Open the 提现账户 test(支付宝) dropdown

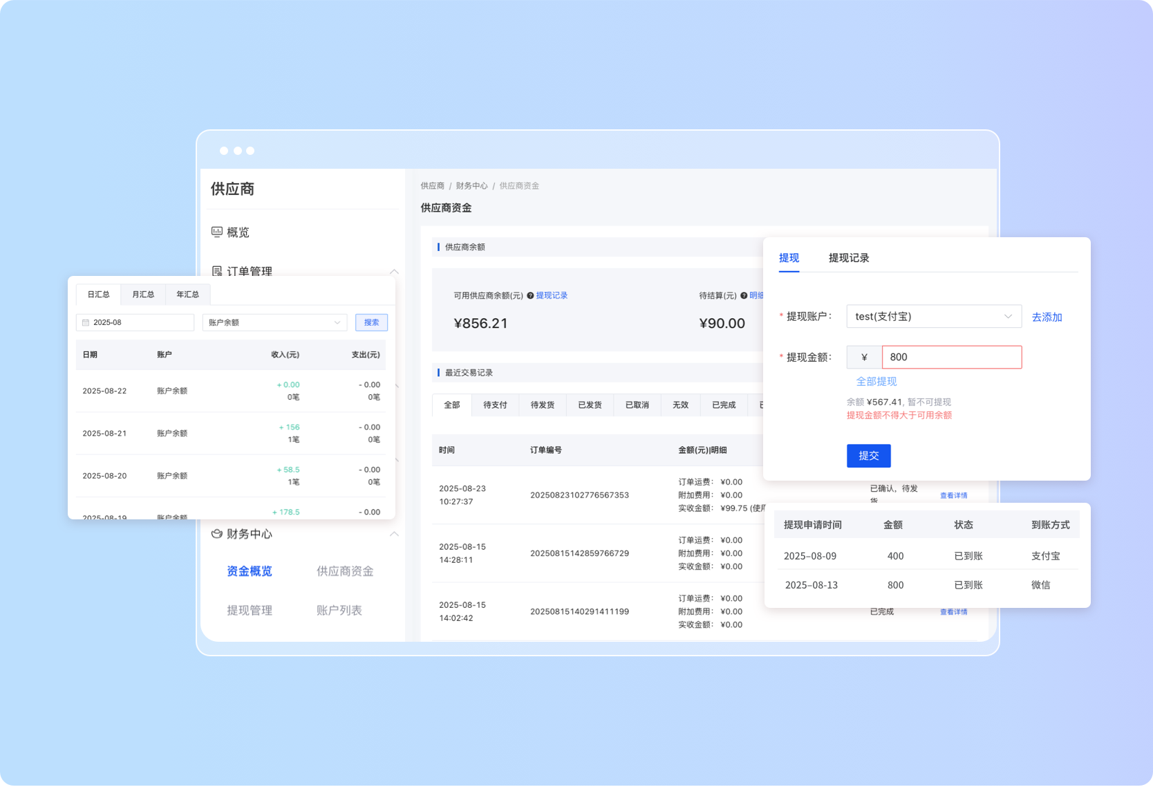pos(933,317)
